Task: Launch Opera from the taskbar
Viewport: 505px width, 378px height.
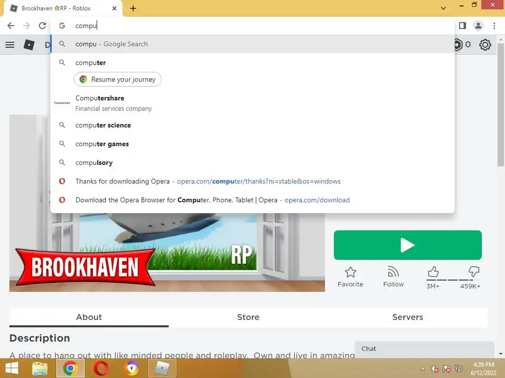Action: [x=101, y=368]
